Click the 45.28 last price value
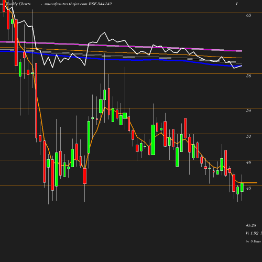Screen dimensions: 262x262 point(251,225)
